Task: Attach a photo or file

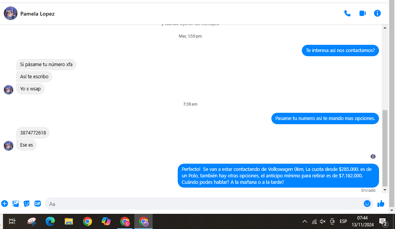Action: [16, 204]
